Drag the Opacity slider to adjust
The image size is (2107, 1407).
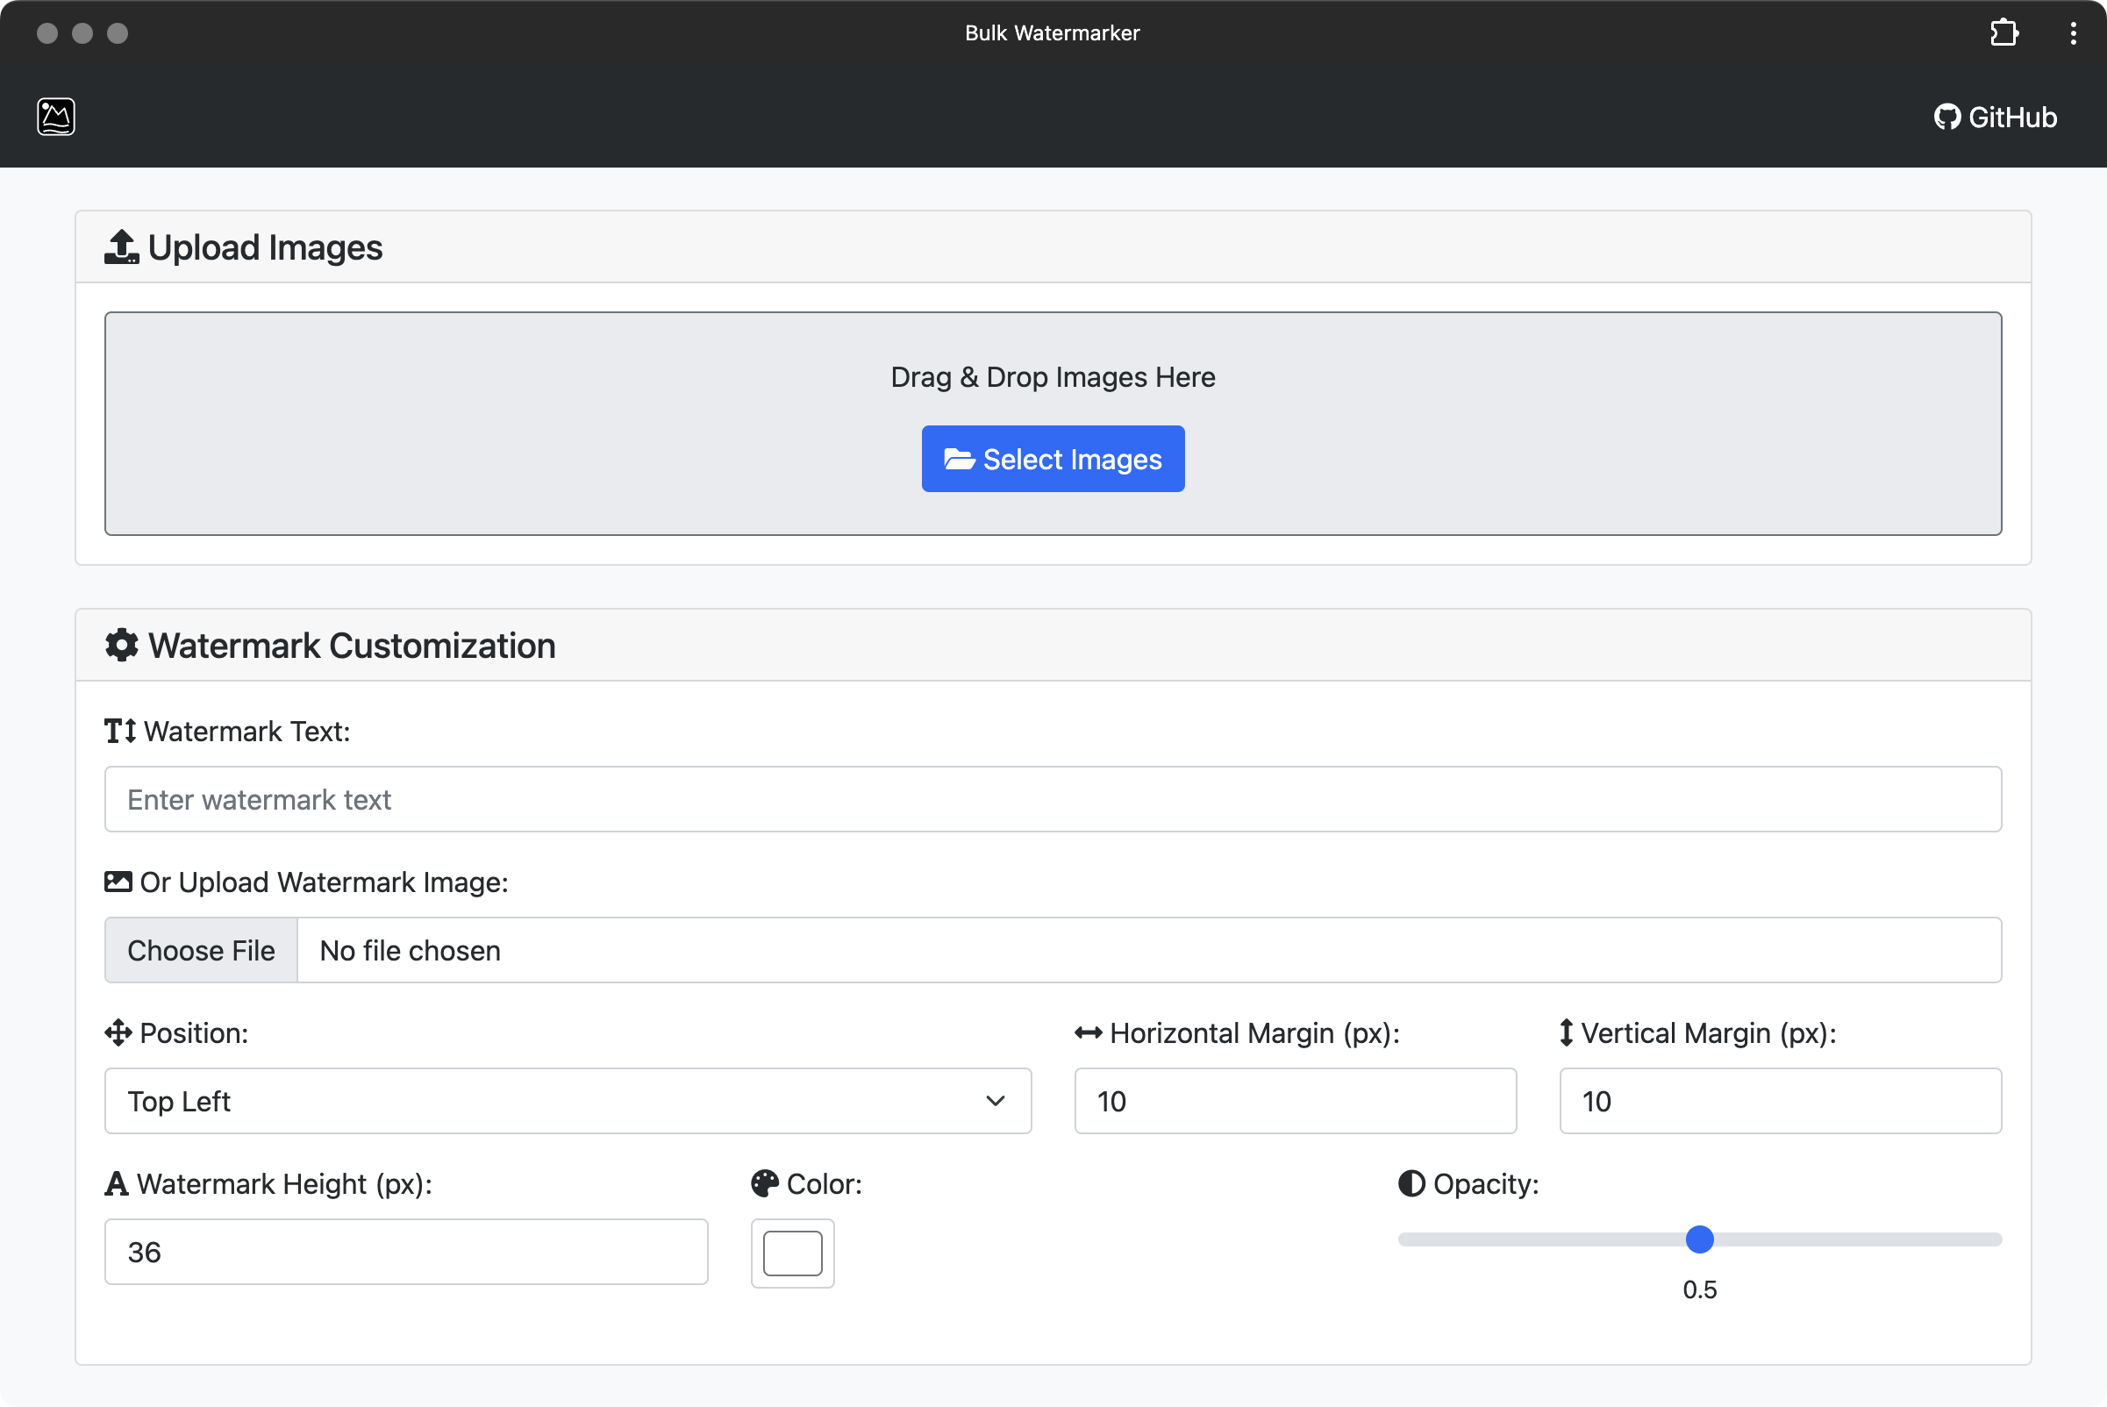[1699, 1240]
